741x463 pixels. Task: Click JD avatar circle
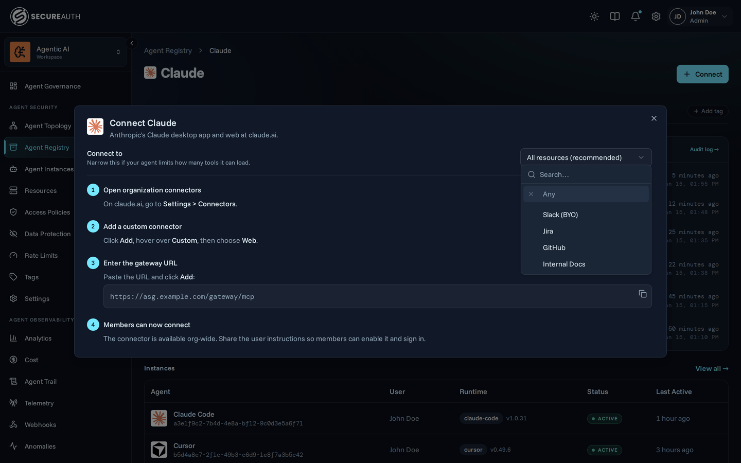[x=678, y=16]
